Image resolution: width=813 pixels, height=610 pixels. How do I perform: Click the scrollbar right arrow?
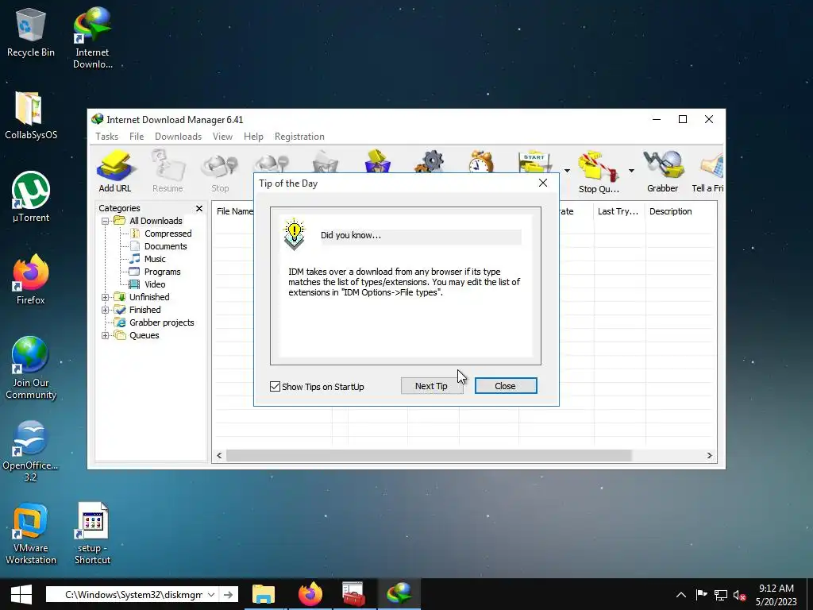709,455
